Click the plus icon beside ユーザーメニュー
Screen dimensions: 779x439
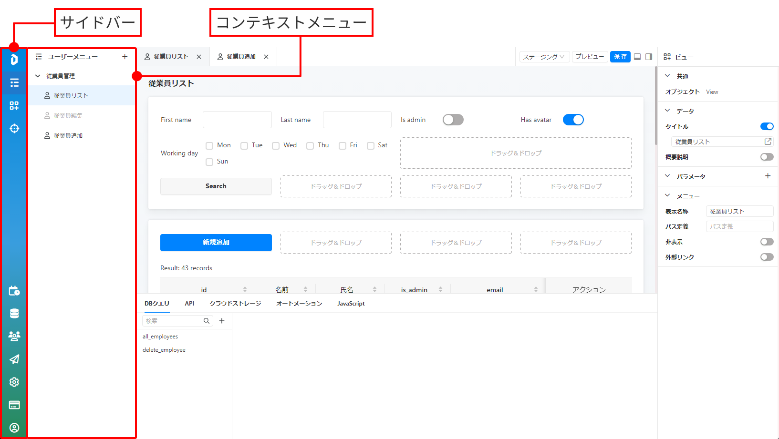point(125,57)
